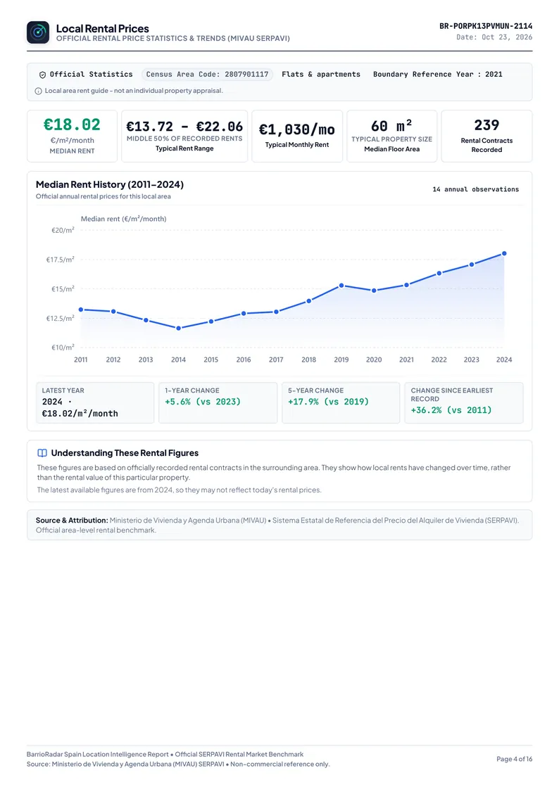Screen dimensions: 559x790
Task: Click the €17.5/m² y-axis label
Action: pyautogui.click(x=60, y=260)
